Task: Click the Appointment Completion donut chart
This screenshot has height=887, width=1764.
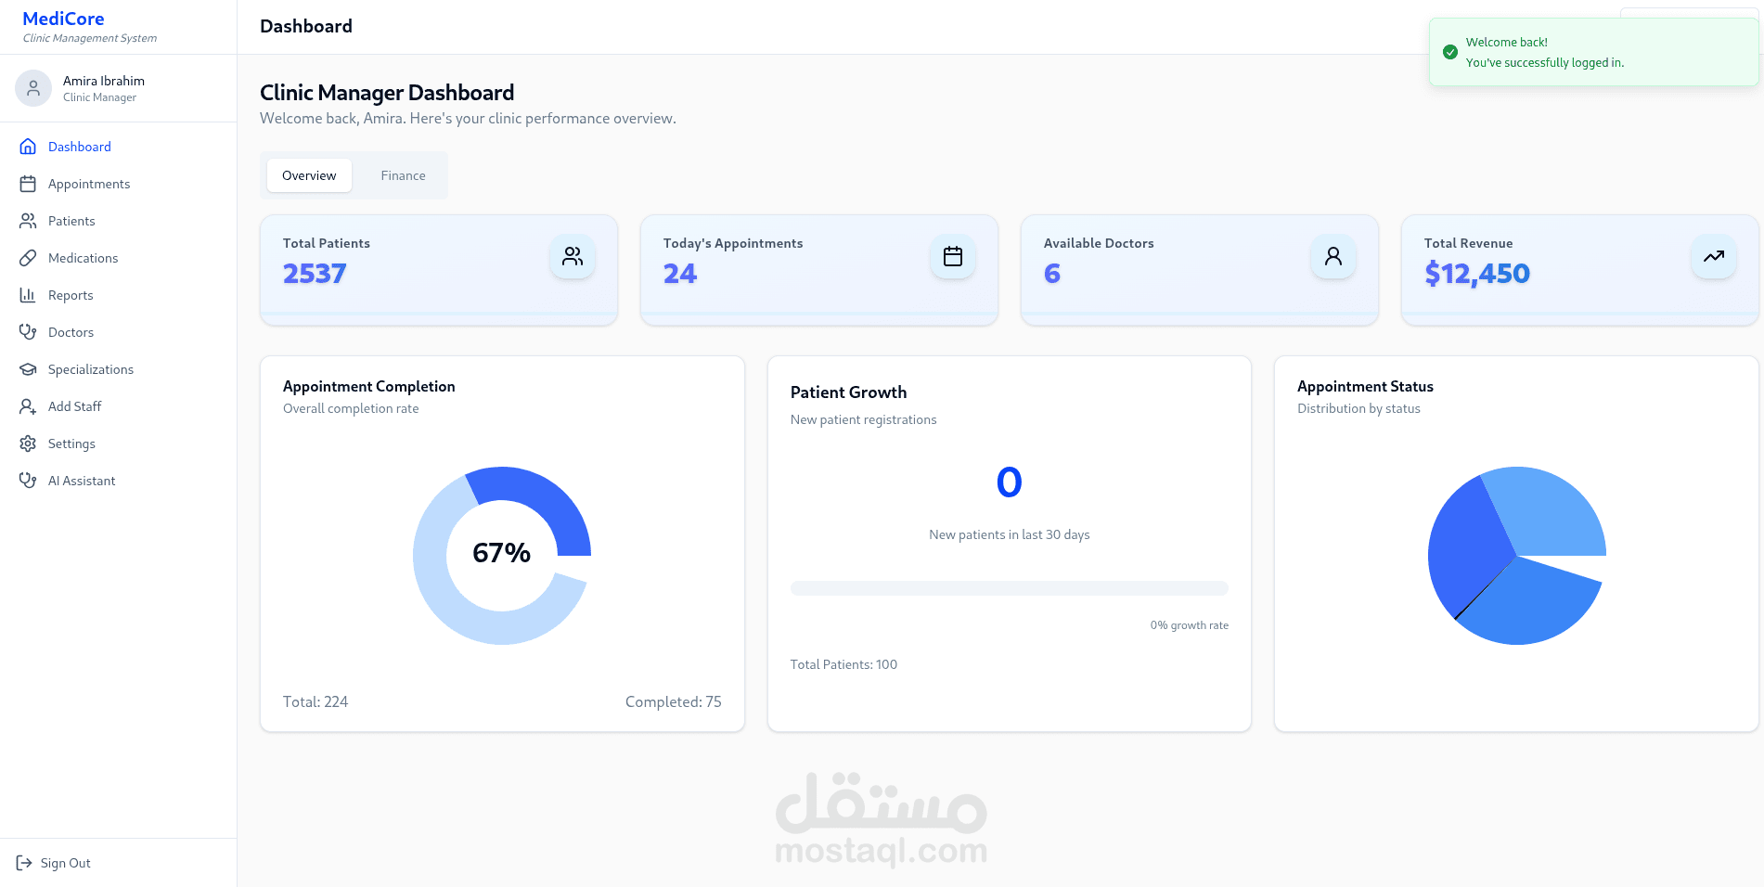Action: (501, 555)
